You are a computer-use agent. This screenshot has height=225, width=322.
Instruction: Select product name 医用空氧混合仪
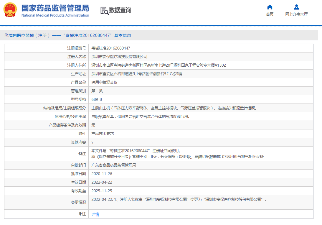point(105,82)
